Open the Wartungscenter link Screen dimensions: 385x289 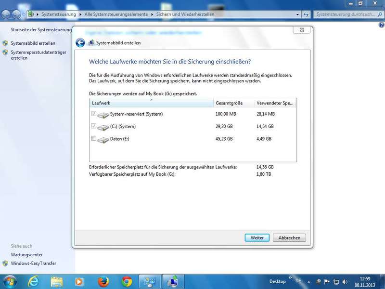[x=26, y=255]
